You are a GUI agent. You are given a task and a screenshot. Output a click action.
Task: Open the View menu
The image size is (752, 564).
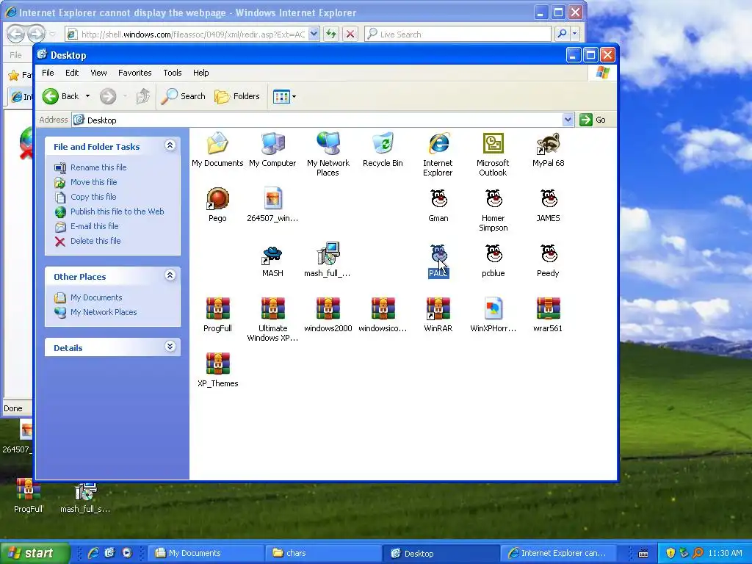pyautogui.click(x=98, y=73)
